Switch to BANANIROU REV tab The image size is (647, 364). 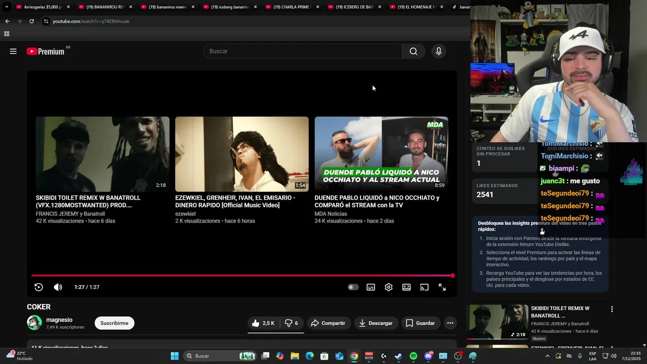(x=105, y=7)
